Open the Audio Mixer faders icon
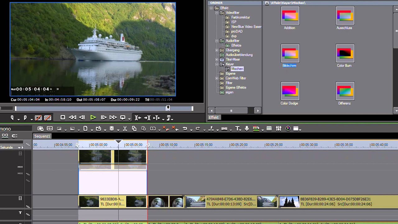 (x=279, y=128)
